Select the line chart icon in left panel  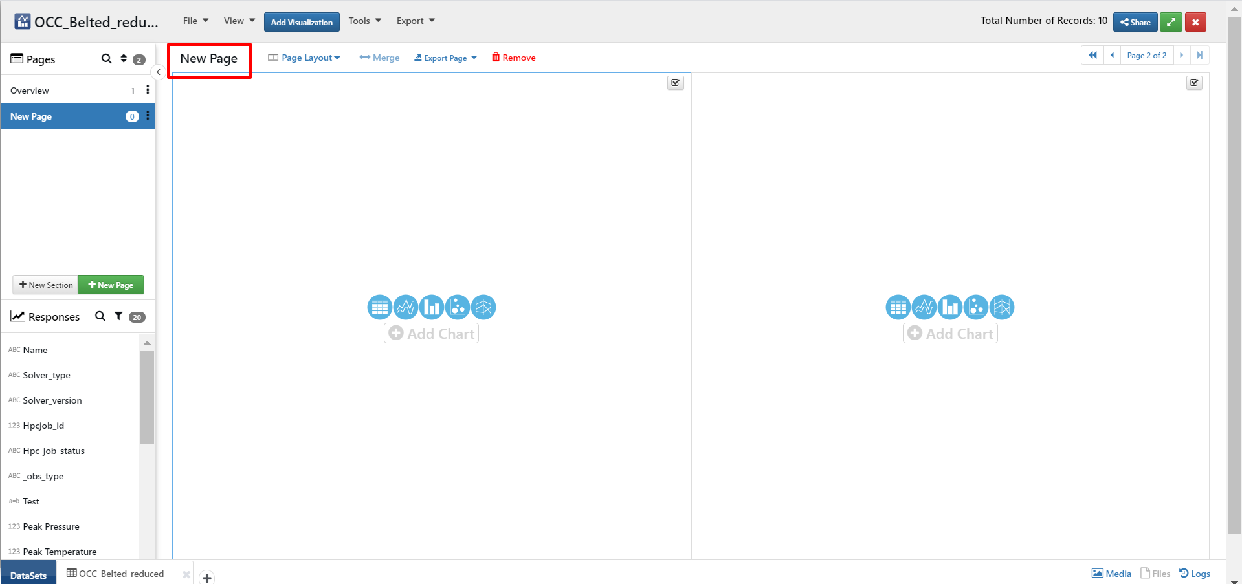coord(406,307)
